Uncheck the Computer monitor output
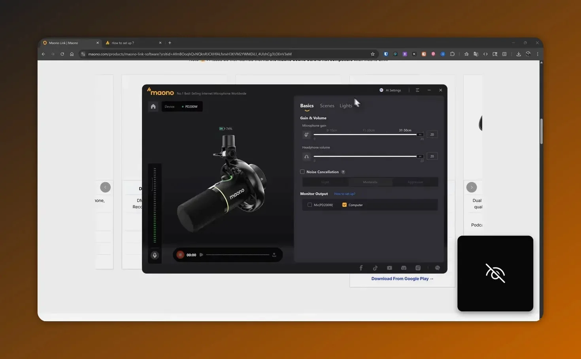This screenshot has width=581, height=359. pyautogui.click(x=344, y=205)
